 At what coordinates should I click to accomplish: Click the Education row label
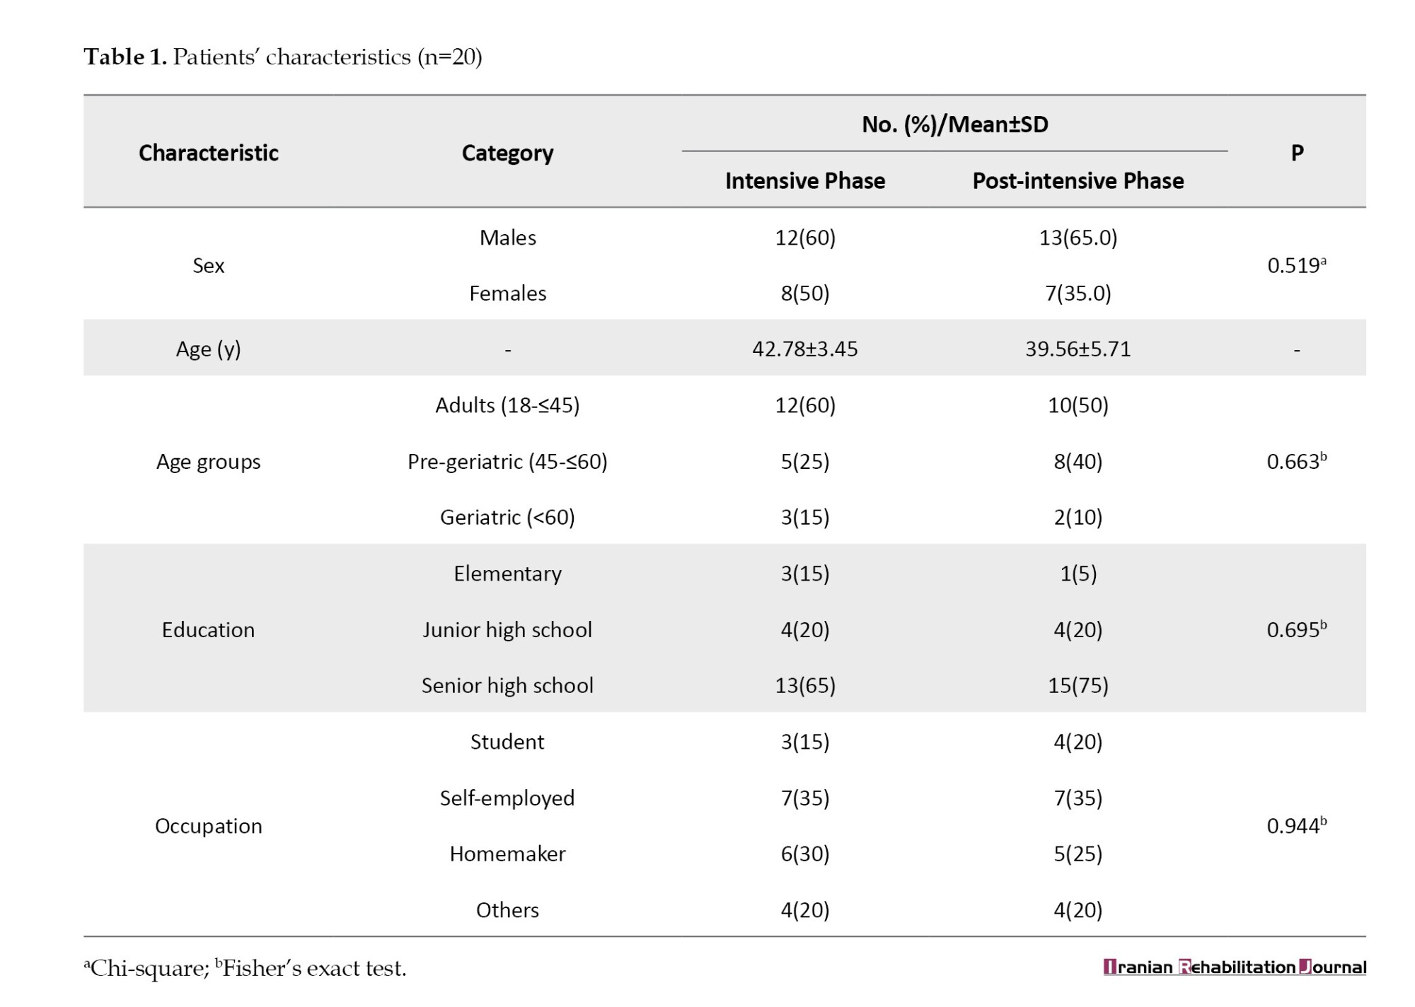click(209, 629)
